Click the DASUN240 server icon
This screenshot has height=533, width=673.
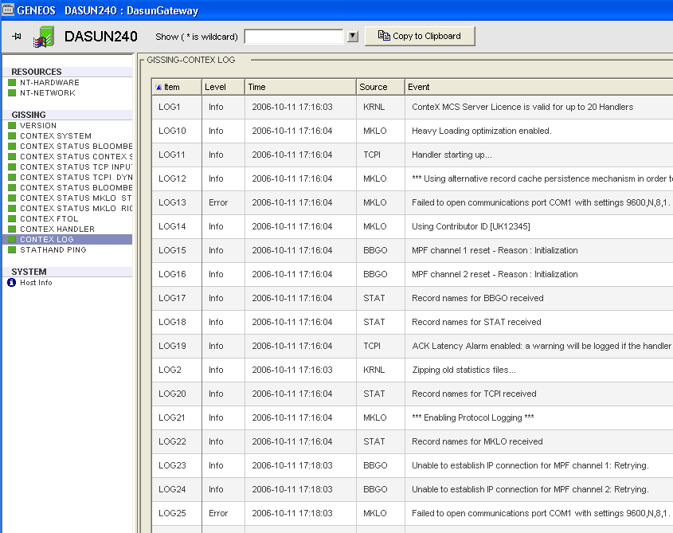tap(44, 37)
